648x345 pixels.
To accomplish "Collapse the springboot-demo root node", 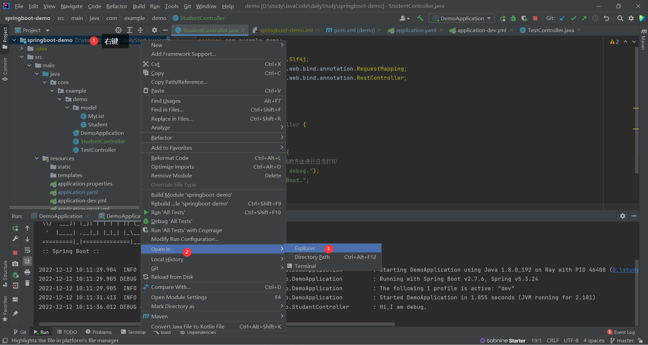I will (x=14, y=40).
